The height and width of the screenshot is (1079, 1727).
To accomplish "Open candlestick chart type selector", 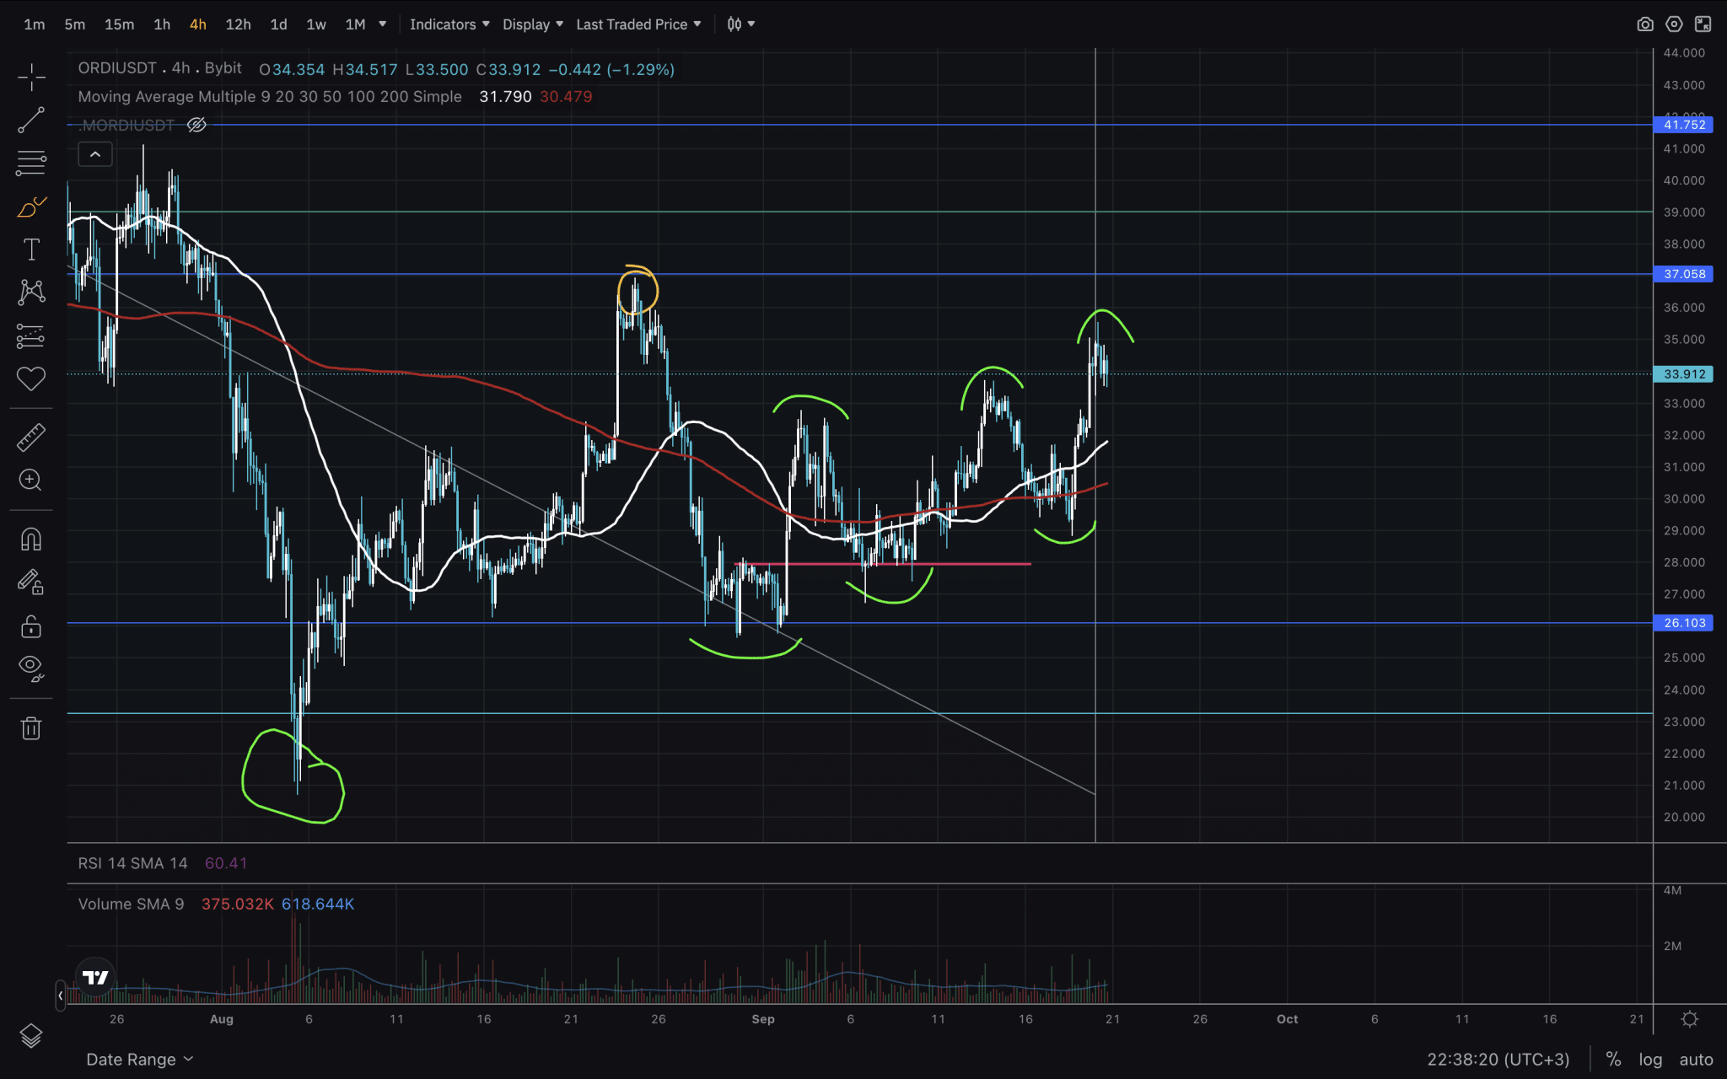I will (x=740, y=24).
